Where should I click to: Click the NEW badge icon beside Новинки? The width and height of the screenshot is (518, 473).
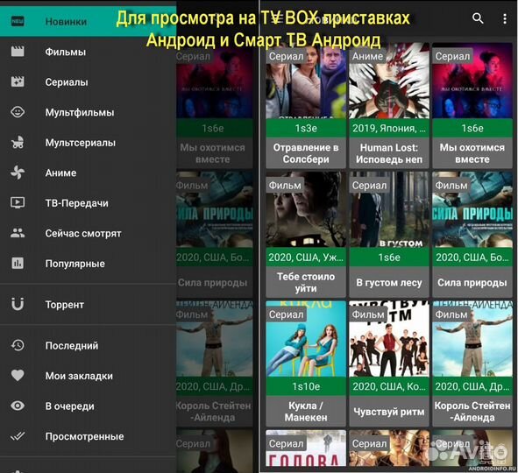(18, 21)
